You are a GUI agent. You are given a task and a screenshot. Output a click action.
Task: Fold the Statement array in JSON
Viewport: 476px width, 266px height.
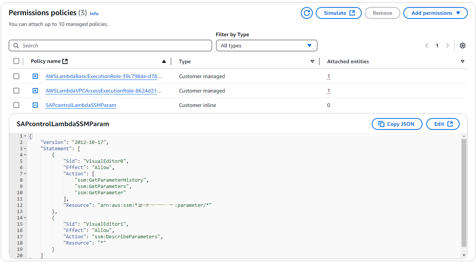tap(25, 149)
